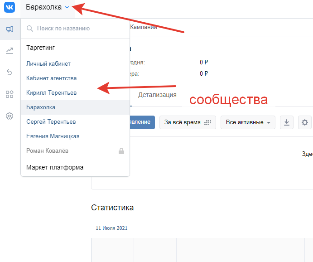The width and height of the screenshot is (313, 262).
Task: Open Маркет-платформа section
Action: pyautogui.click(x=55, y=167)
